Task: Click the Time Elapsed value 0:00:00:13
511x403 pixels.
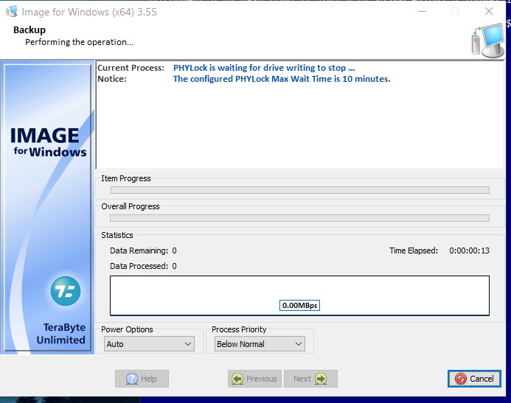Action: (x=469, y=250)
